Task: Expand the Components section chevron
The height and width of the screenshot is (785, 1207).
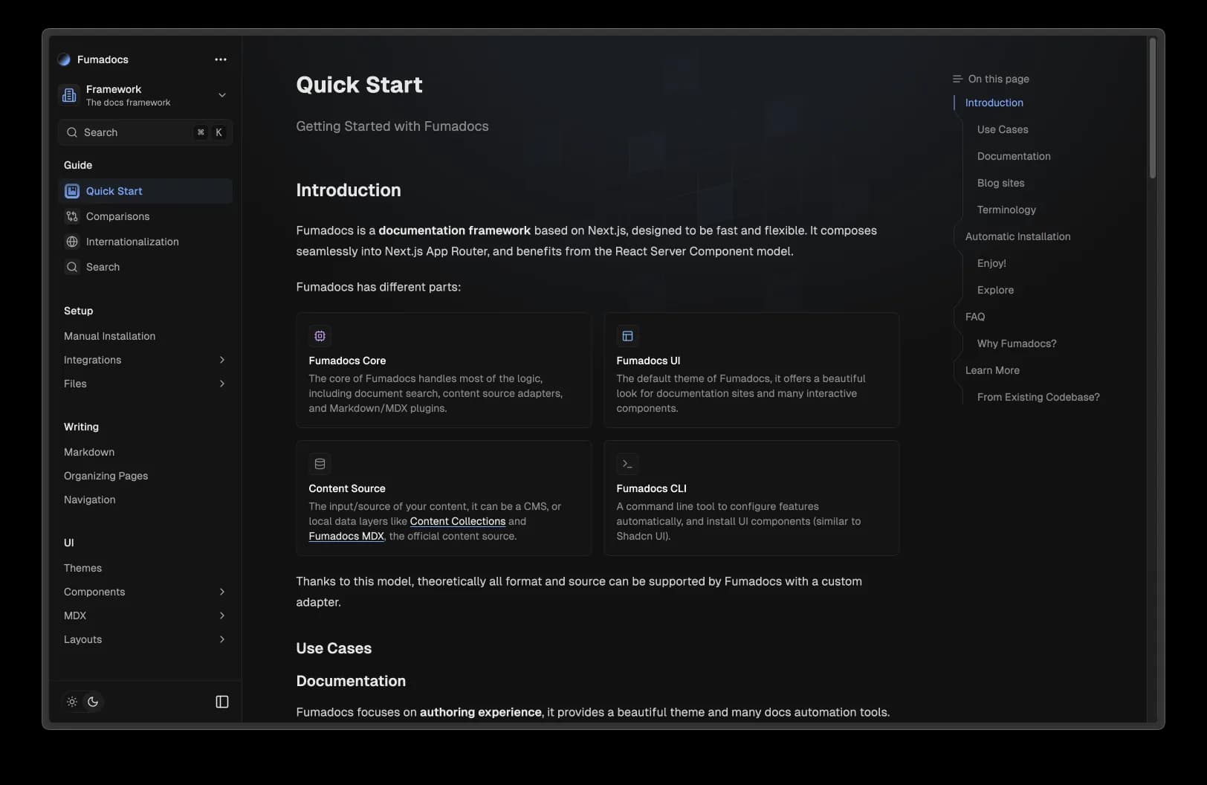Action: 221,592
